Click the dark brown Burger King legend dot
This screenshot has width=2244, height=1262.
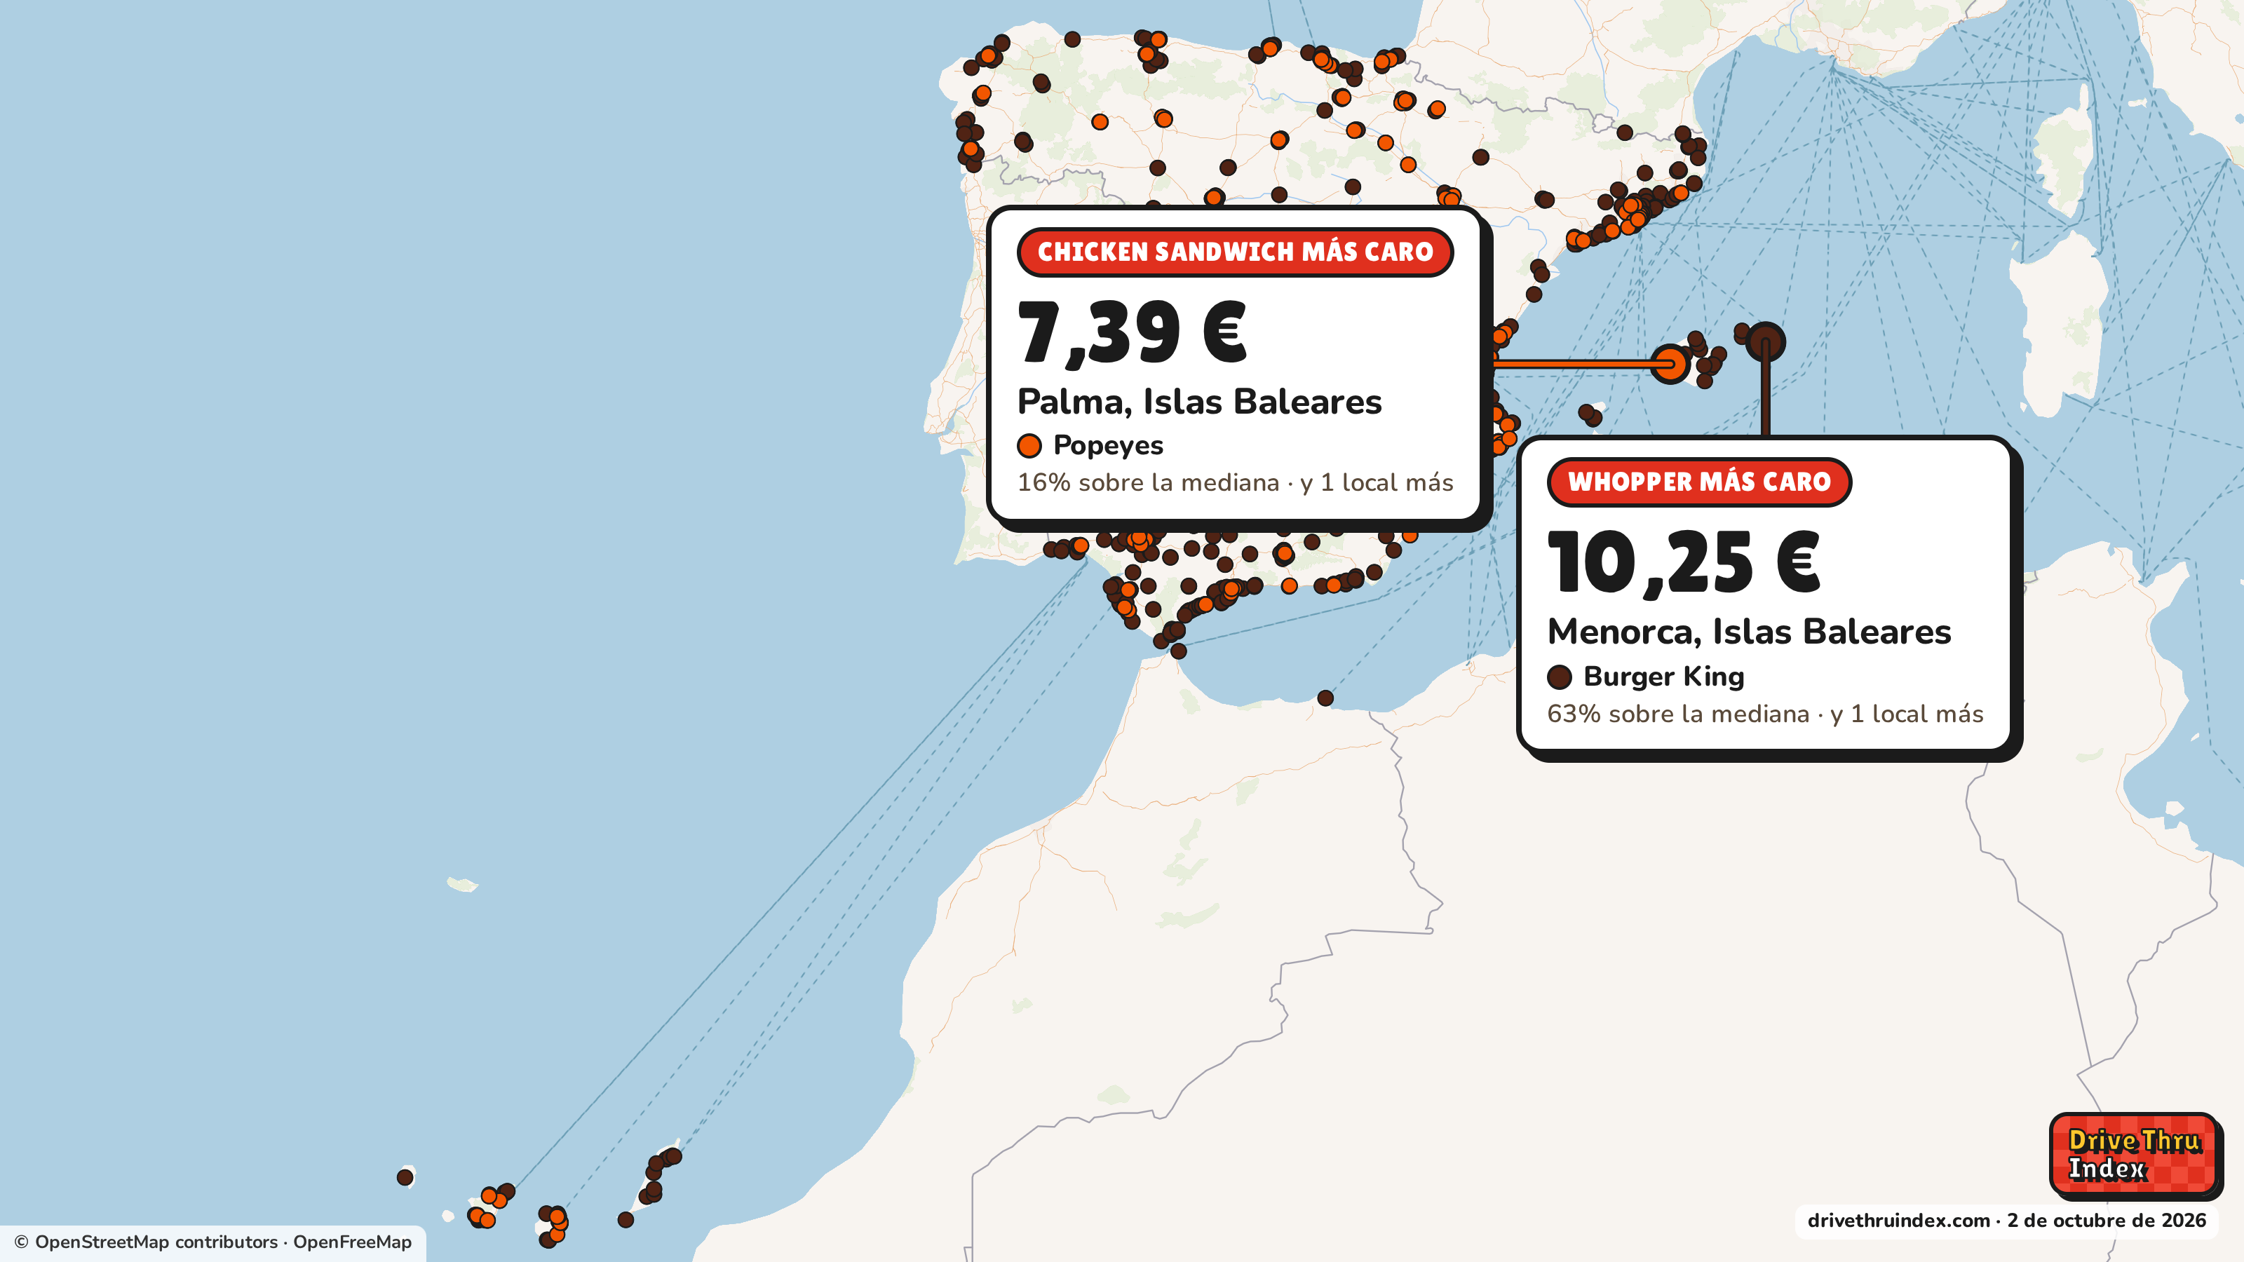(x=1560, y=677)
